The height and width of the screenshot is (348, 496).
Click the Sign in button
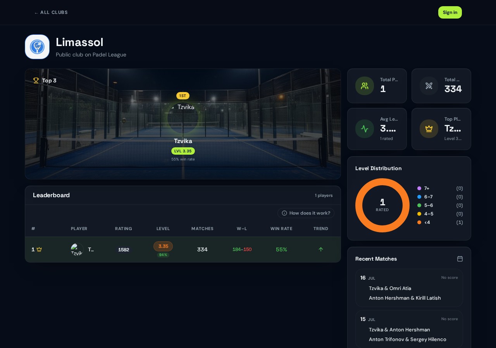click(450, 12)
